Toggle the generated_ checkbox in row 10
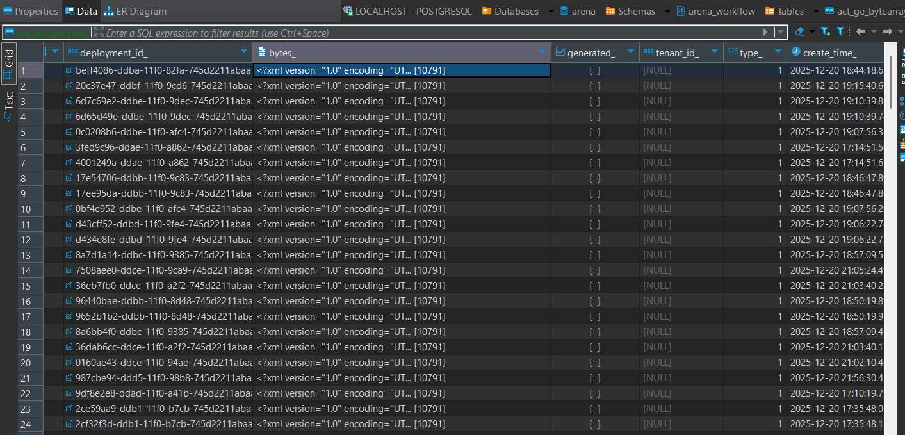The image size is (905, 435). (x=595, y=209)
